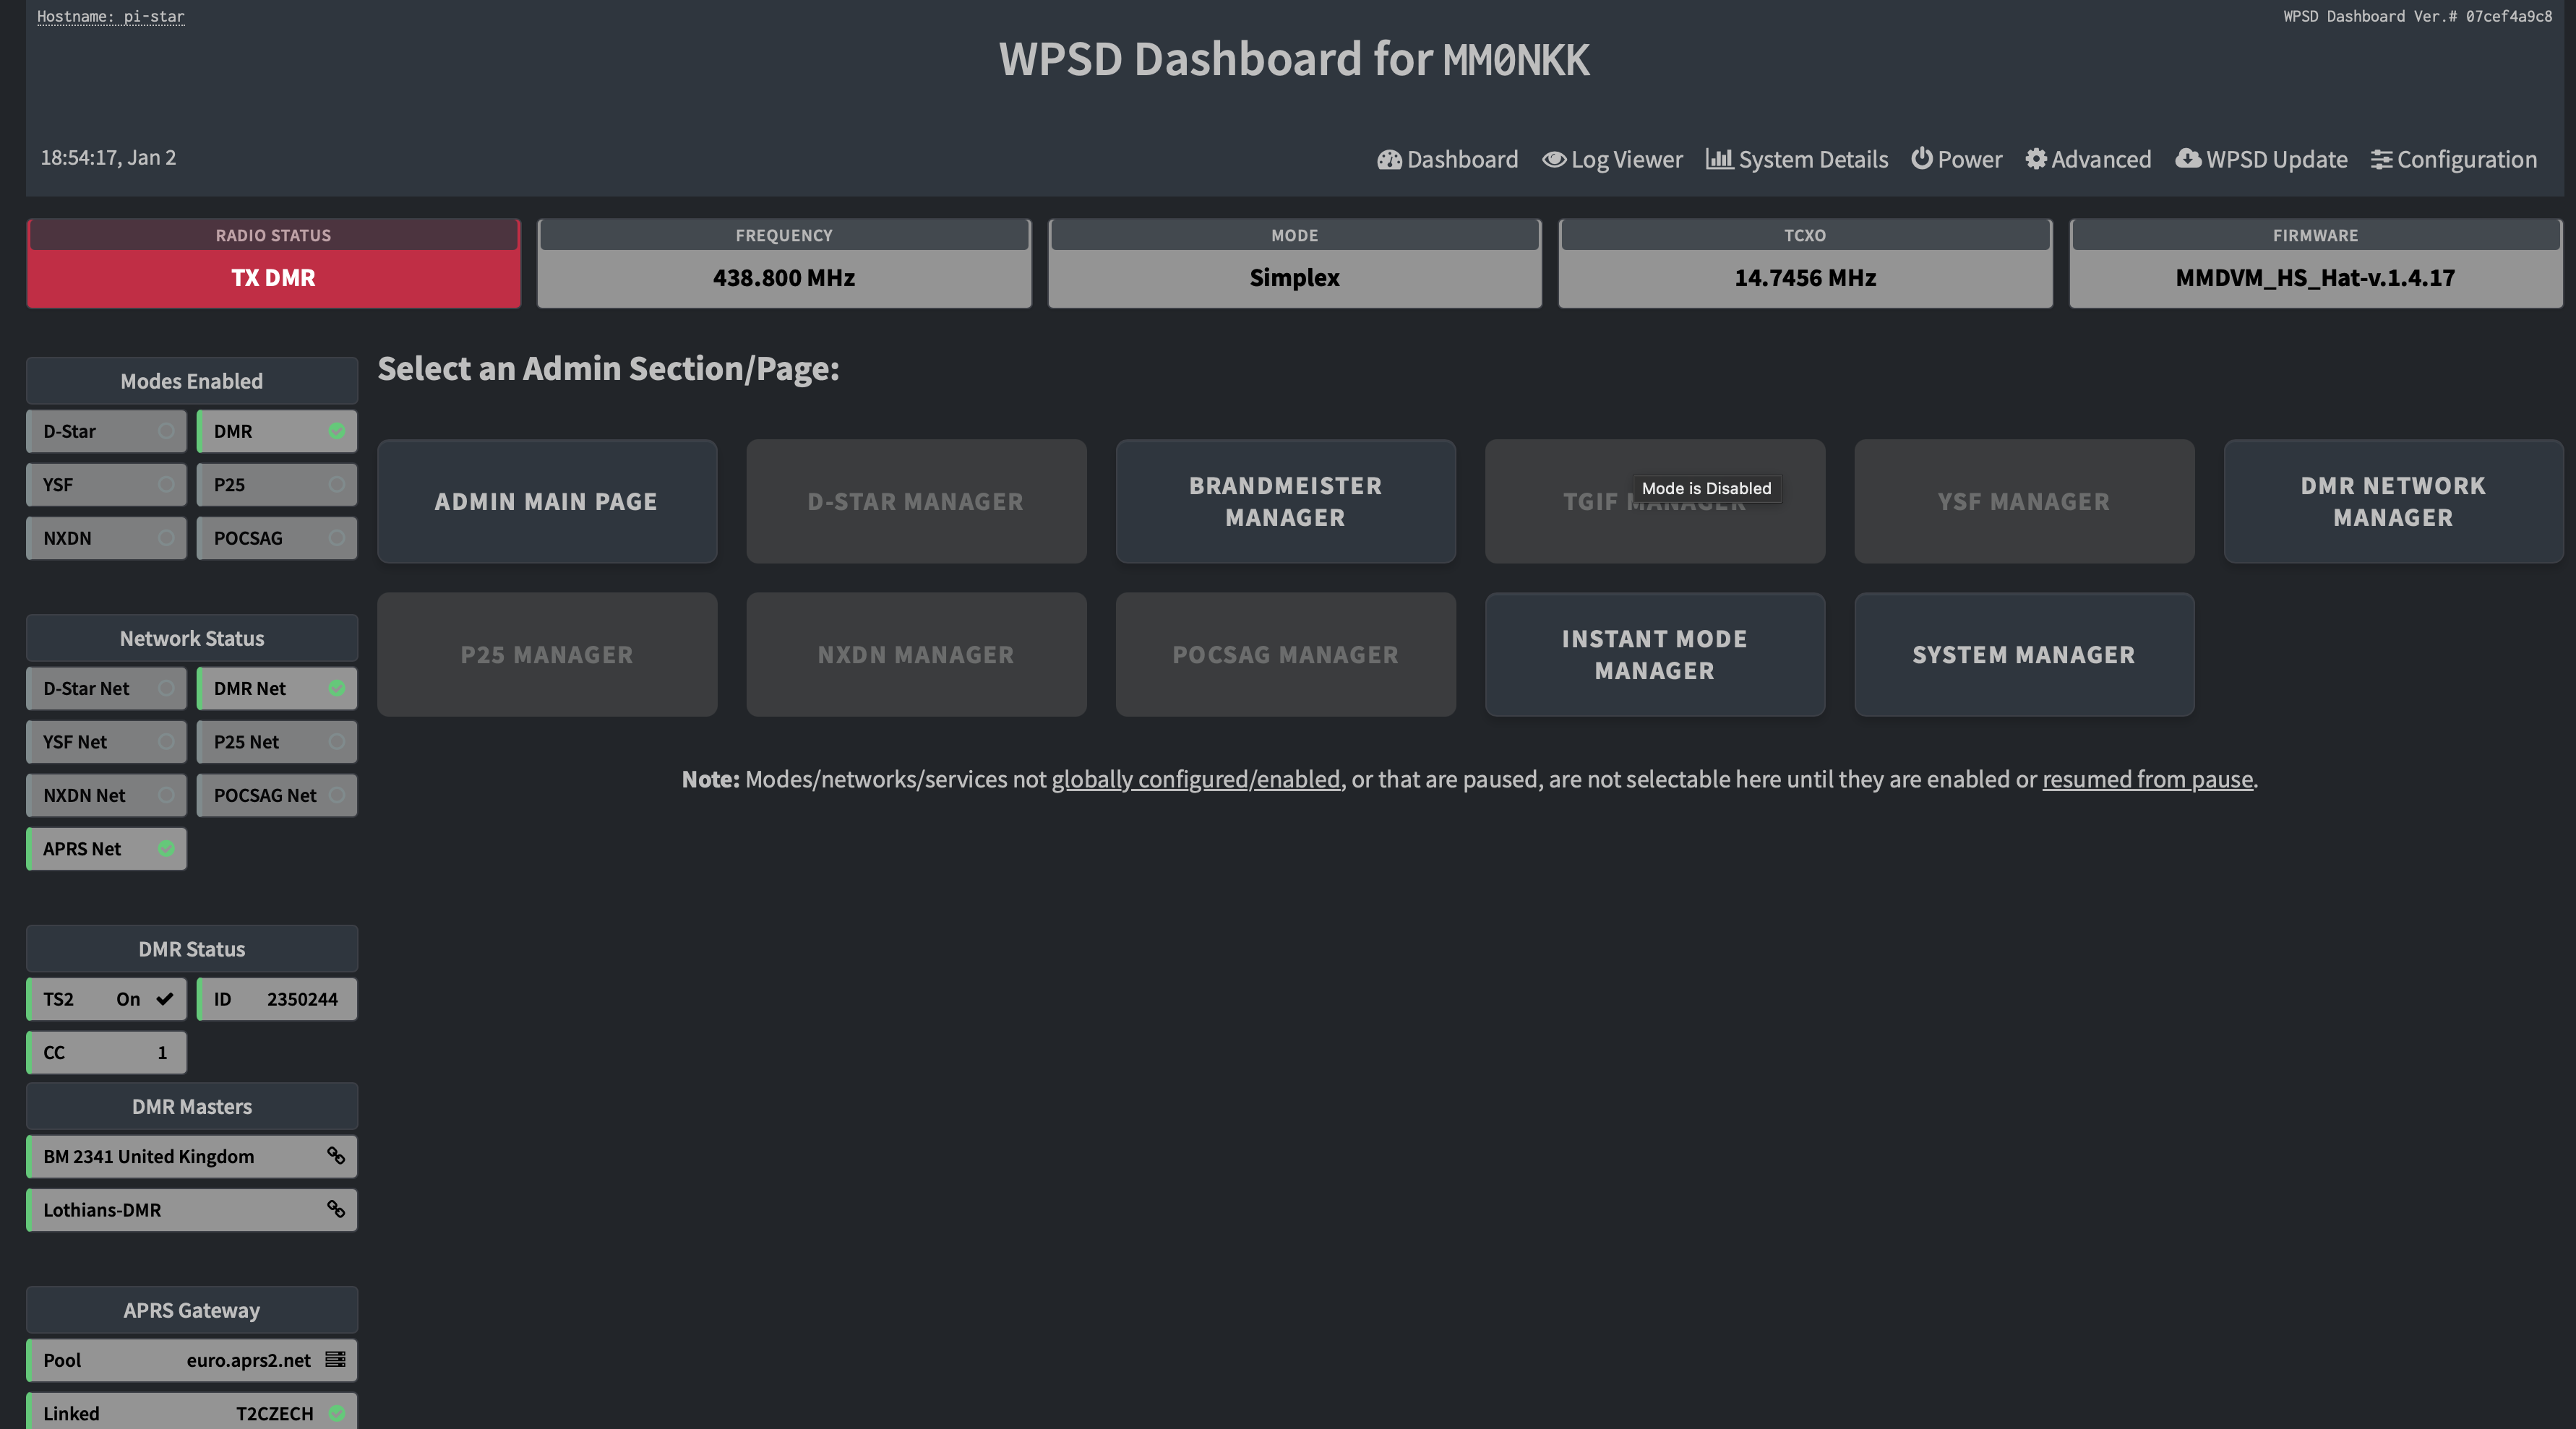
Task: Click the disabled POCSAG Manager button
Action: point(1286,655)
